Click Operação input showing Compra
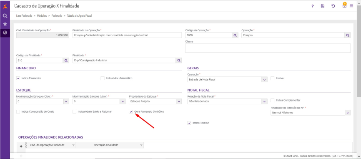The height and width of the screenshot is (159, 361). click(293, 35)
